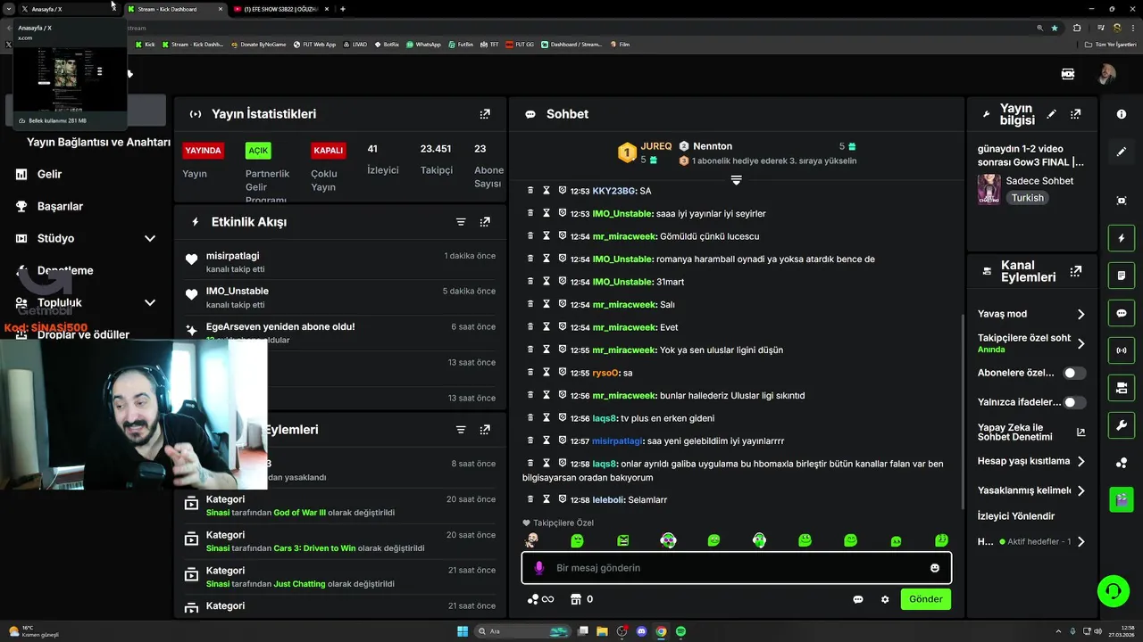Click the pencil icon in right sidebar
The image size is (1143, 642).
pos(1122,152)
